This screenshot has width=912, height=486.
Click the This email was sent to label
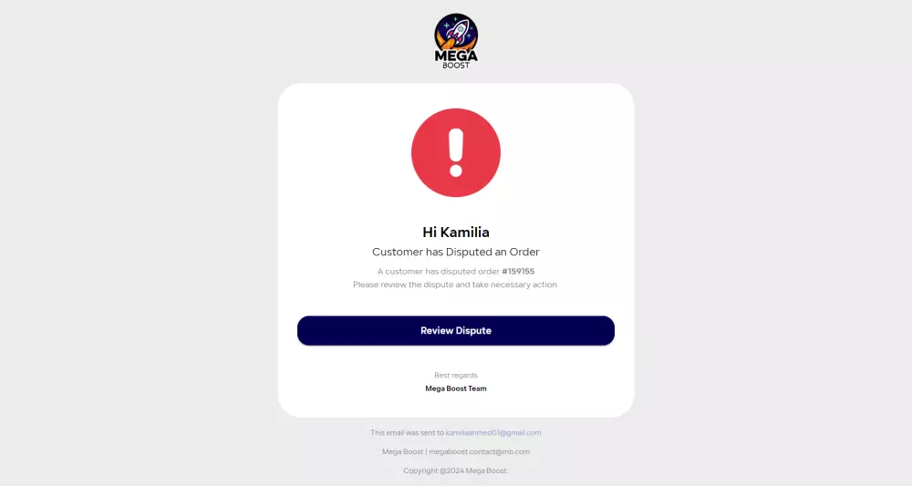pos(407,432)
